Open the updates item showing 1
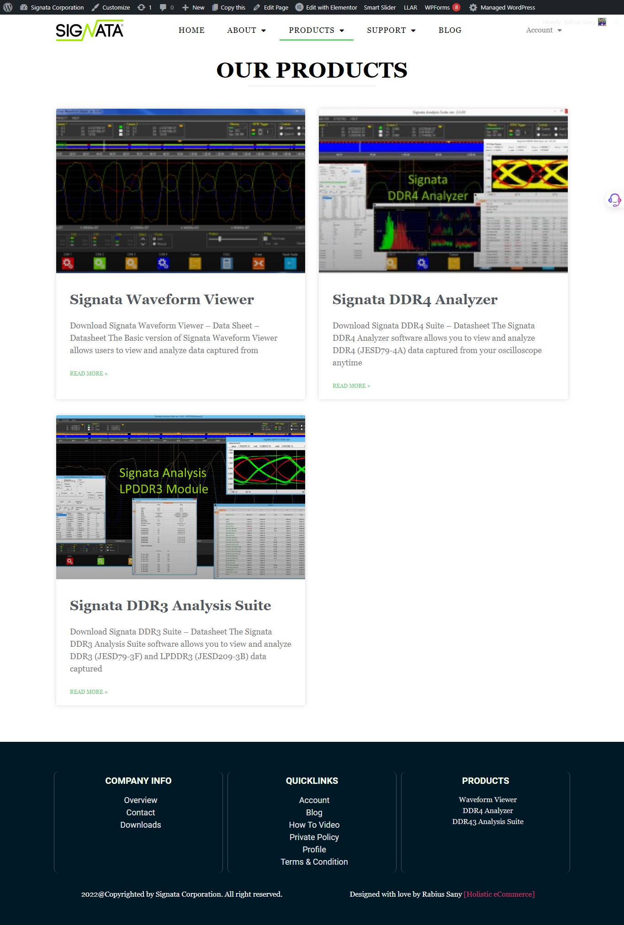Viewport: 624px width, 925px height. [144, 7]
